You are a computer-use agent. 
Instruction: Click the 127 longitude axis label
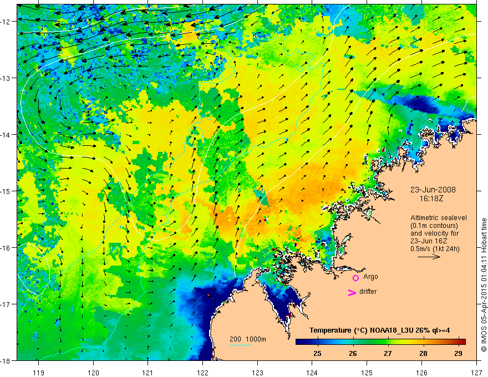point(476,373)
